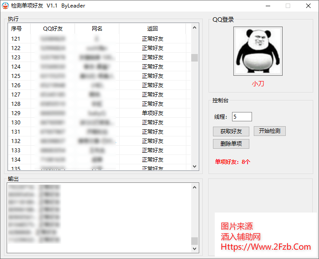Select row number 122

coord(99,48)
